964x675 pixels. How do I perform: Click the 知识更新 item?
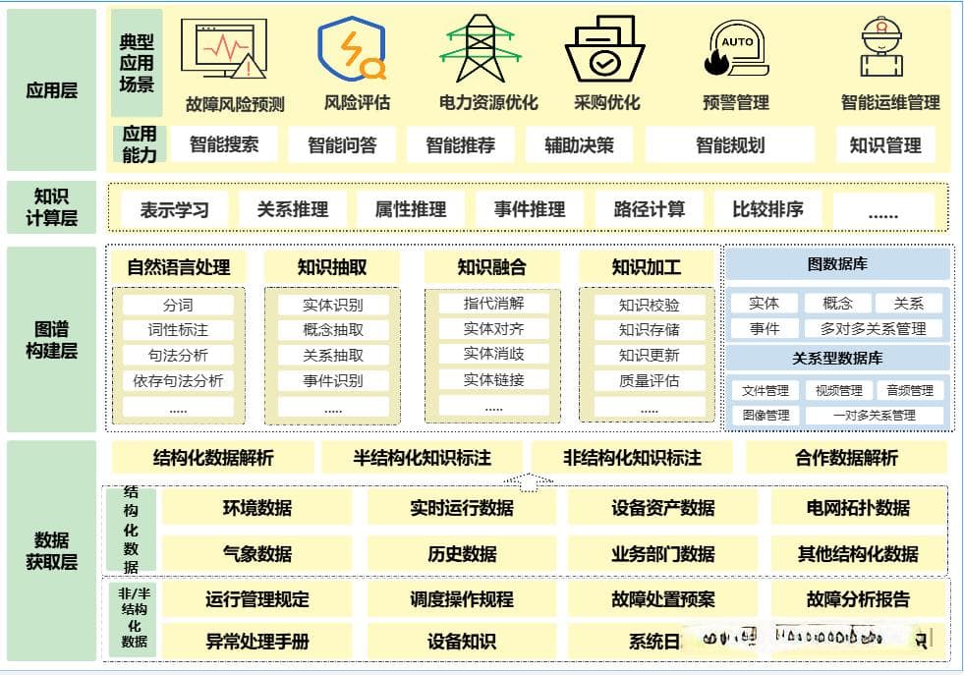click(649, 356)
